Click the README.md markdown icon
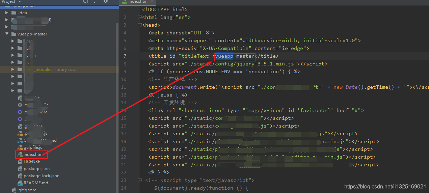The height and width of the screenshot is (193, 429). (x=20, y=183)
